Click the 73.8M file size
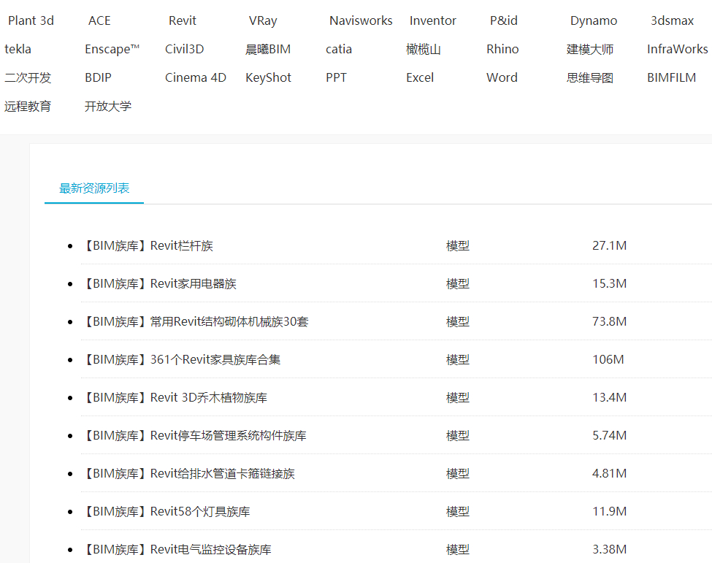Image resolution: width=712 pixels, height=563 pixels. pyautogui.click(x=609, y=321)
